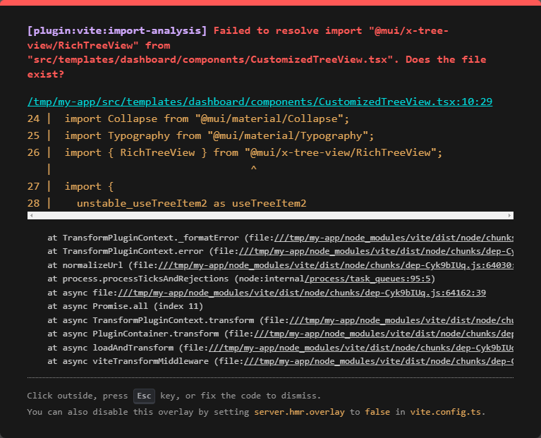Screen dimensions: 541x438
Task: Click the Collapse import on line 24
Action: (x=207, y=118)
